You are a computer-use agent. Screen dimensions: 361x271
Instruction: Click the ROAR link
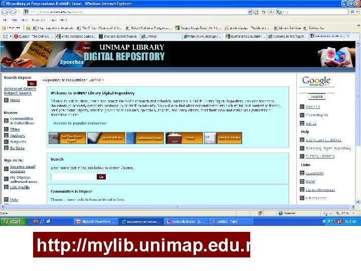(310, 181)
